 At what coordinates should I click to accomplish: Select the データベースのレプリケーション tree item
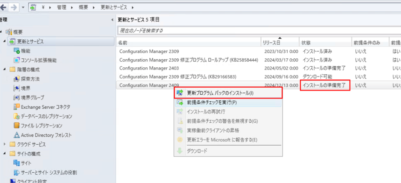click(47, 116)
